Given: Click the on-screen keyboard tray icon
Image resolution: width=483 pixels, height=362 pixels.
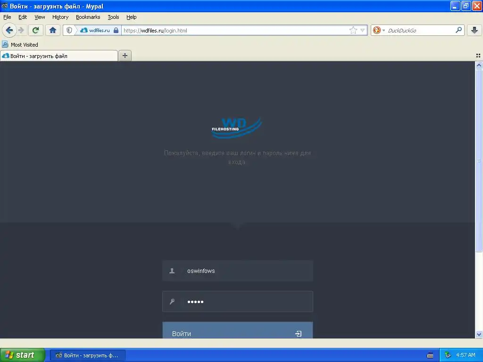Looking at the screenshot, I should click(x=430, y=355).
